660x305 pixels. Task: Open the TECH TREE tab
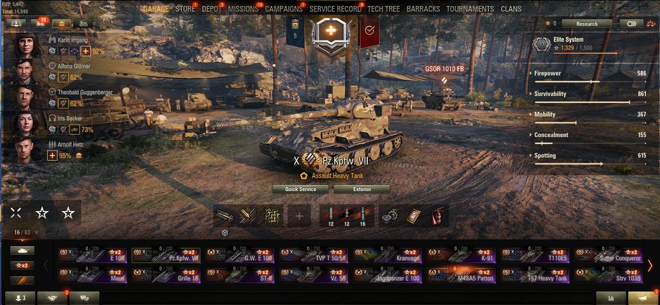383,9
